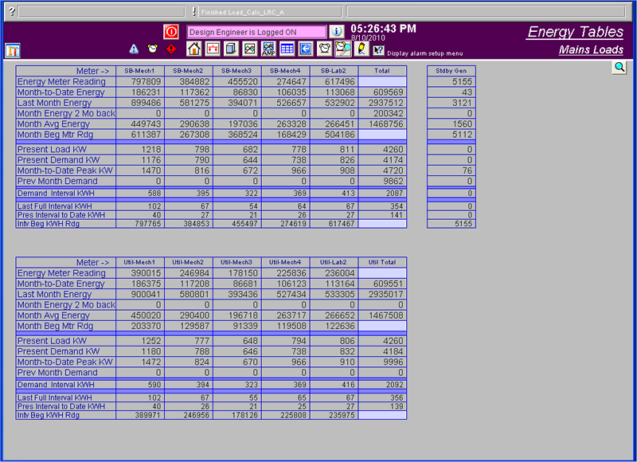Click the context help arrow icon

(x=378, y=49)
